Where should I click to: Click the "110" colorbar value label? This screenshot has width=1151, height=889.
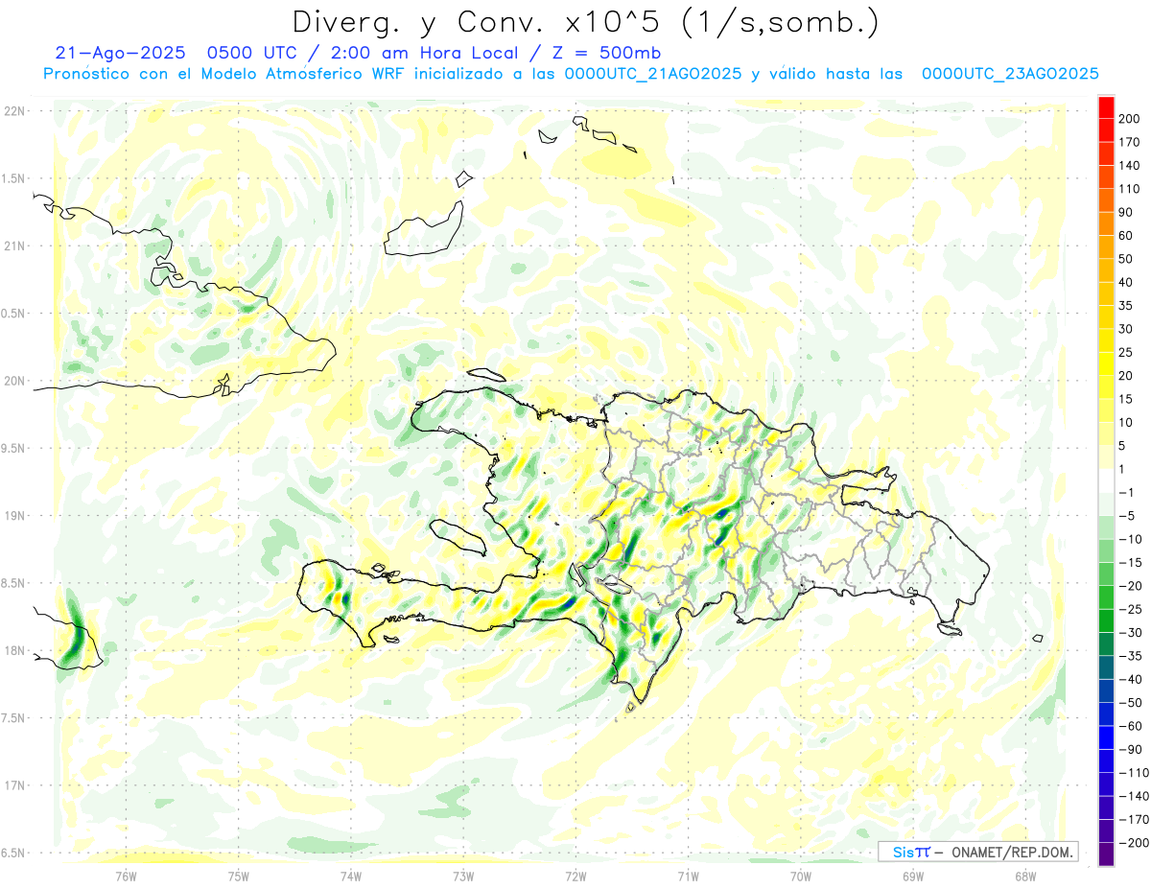[1130, 189]
